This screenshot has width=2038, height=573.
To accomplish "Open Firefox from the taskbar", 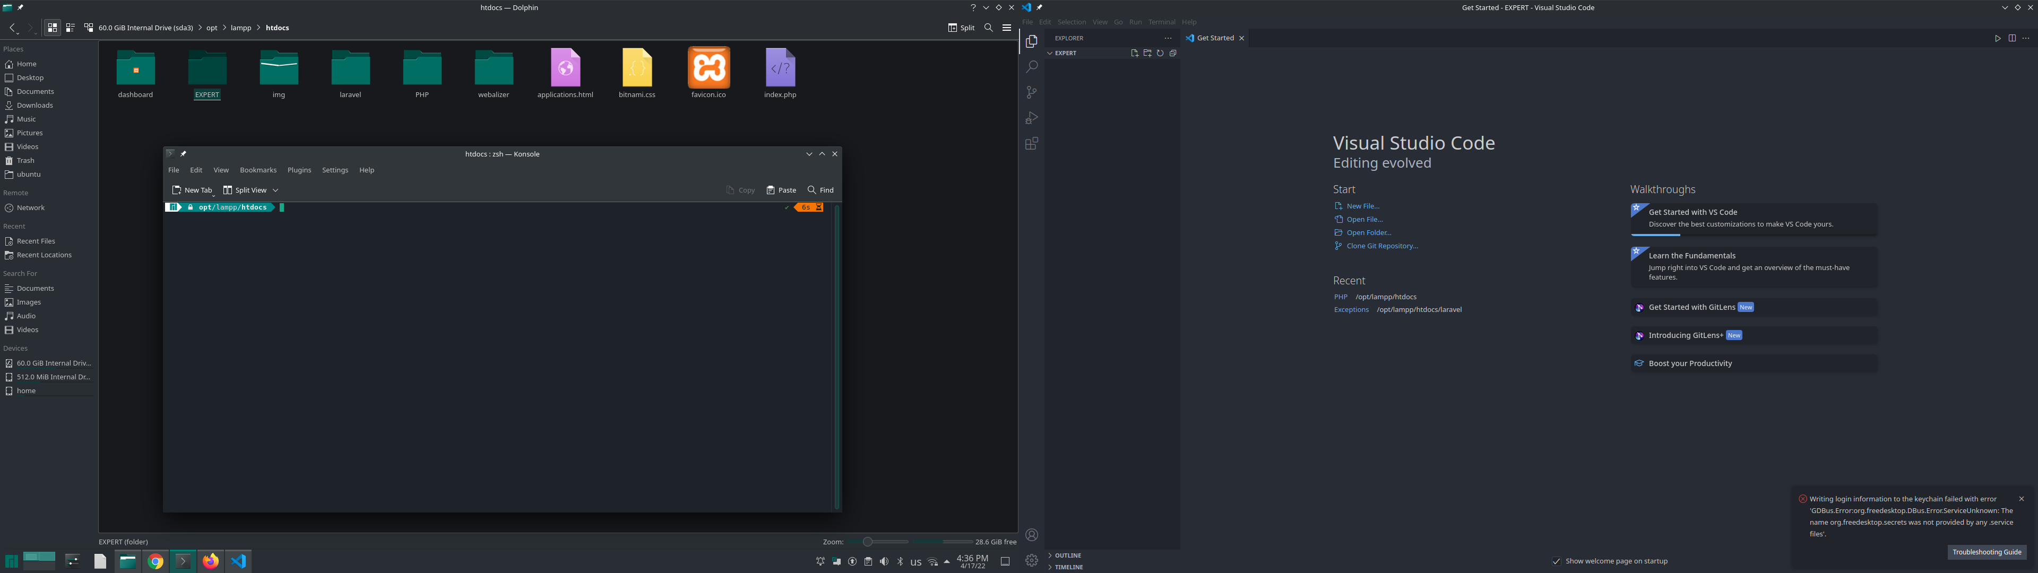I will [211, 561].
